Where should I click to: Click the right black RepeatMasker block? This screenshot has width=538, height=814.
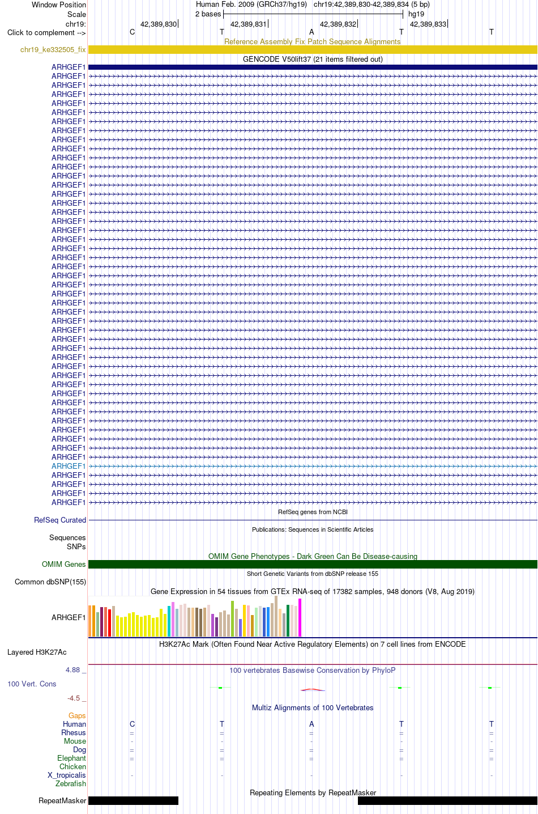(447, 800)
